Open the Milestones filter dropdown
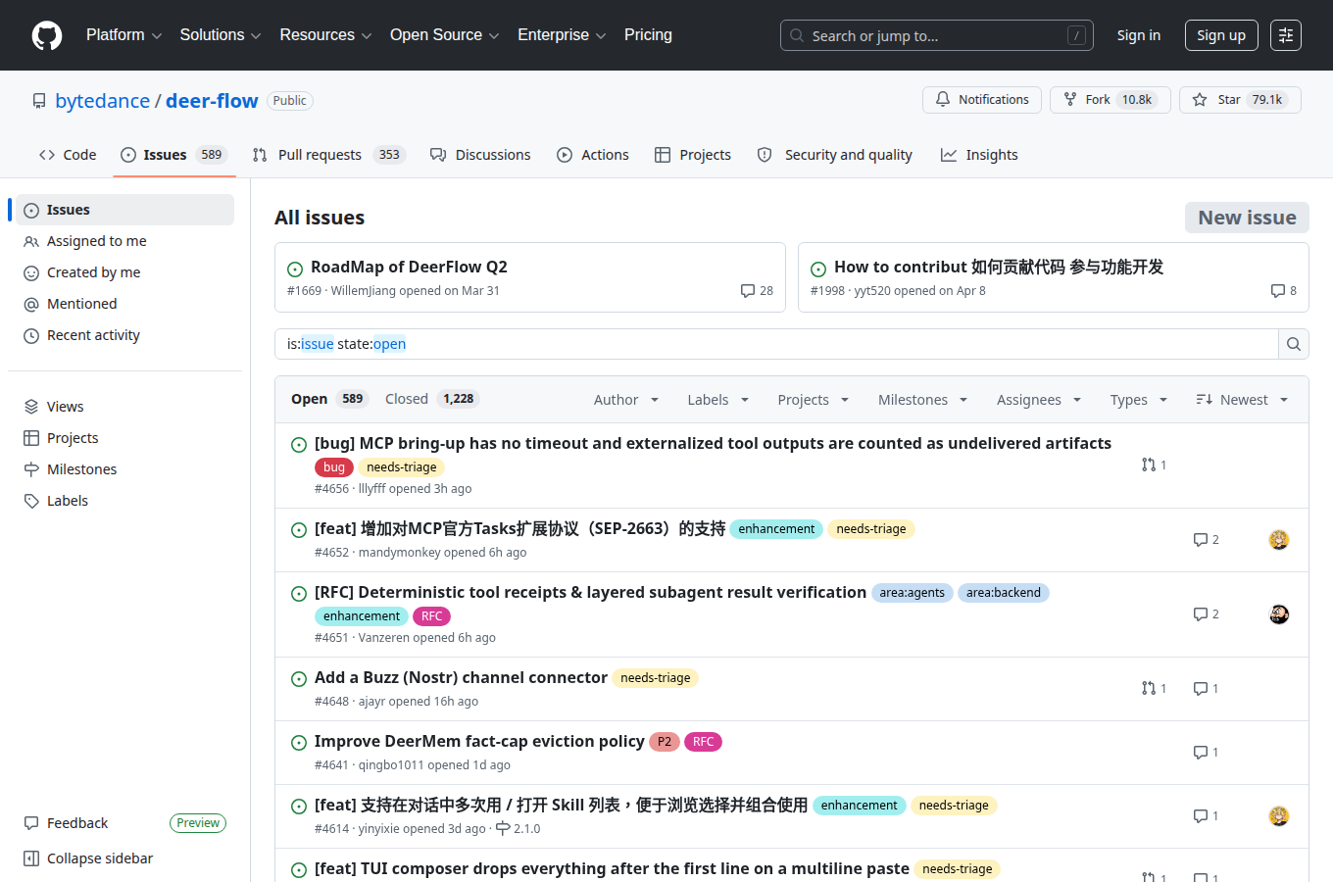Image resolution: width=1333 pixels, height=882 pixels. pos(923,400)
